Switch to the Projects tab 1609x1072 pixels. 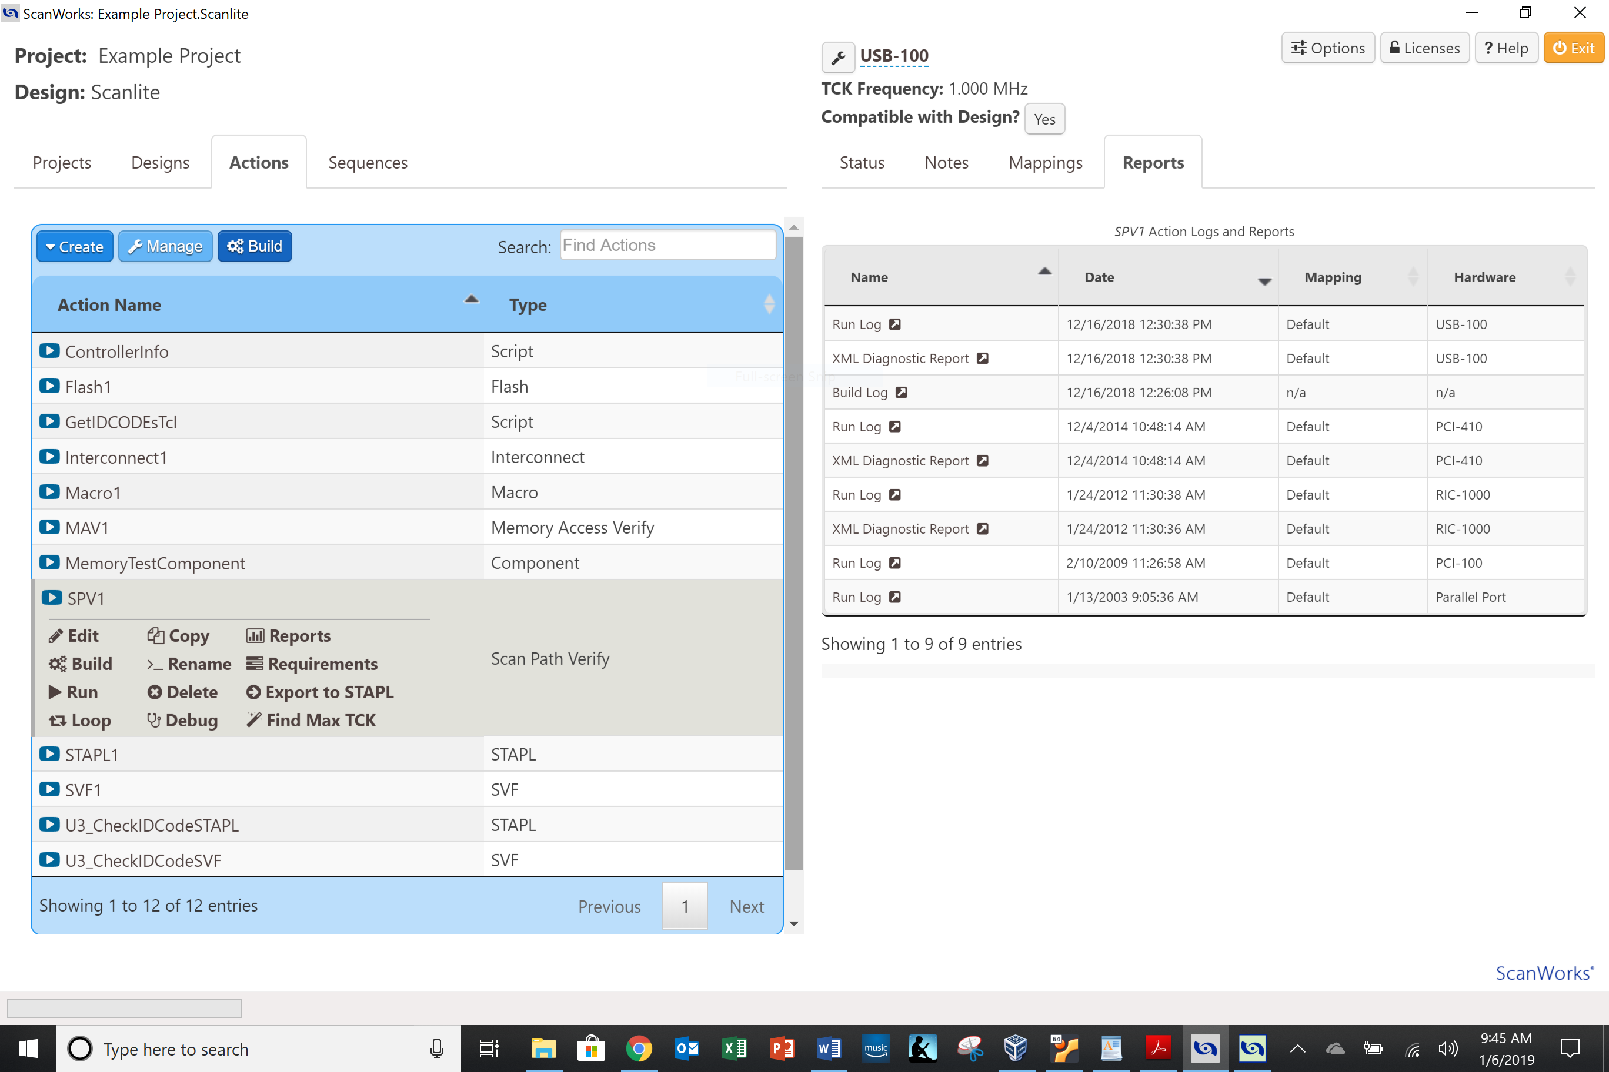[x=62, y=163]
